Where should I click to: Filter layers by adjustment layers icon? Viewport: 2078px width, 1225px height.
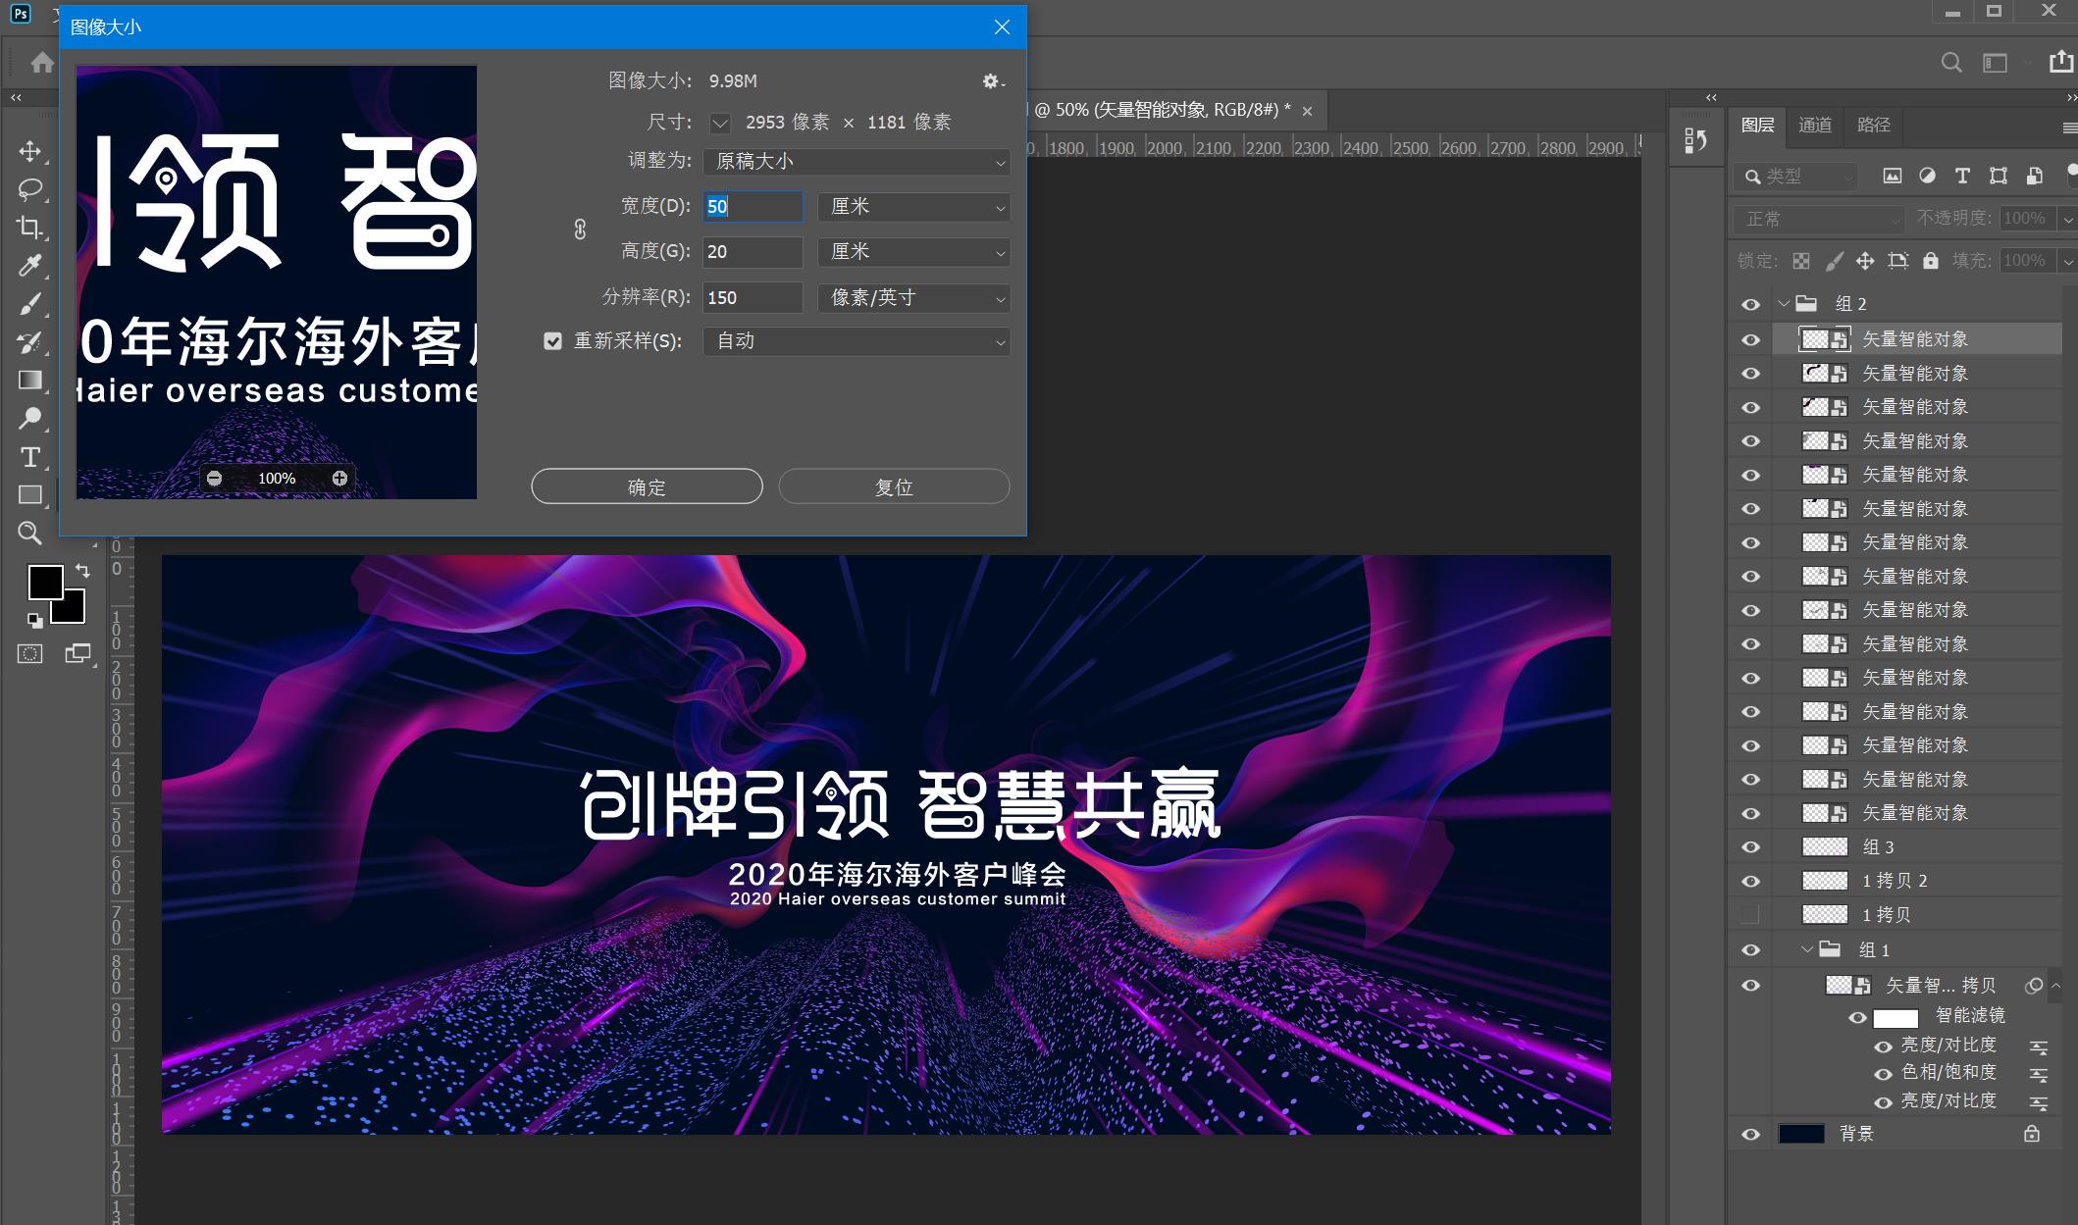[1928, 176]
